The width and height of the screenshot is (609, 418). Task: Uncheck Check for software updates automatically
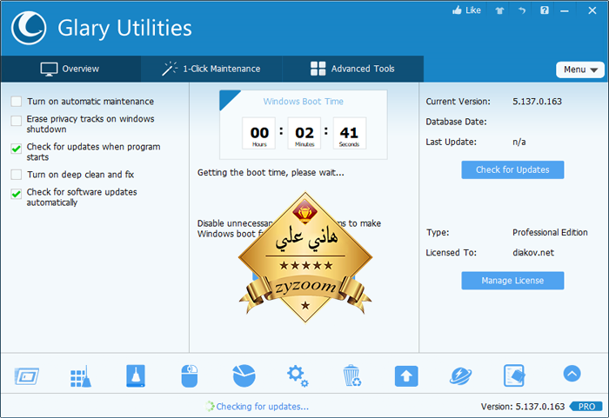(17, 194)
